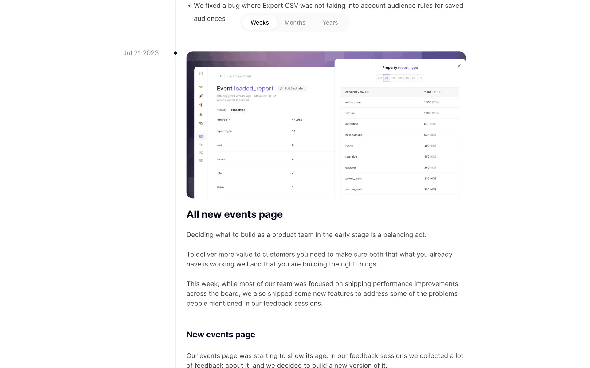Switch timeline to Months
The image size is (590, 368).
pos(295,23)
